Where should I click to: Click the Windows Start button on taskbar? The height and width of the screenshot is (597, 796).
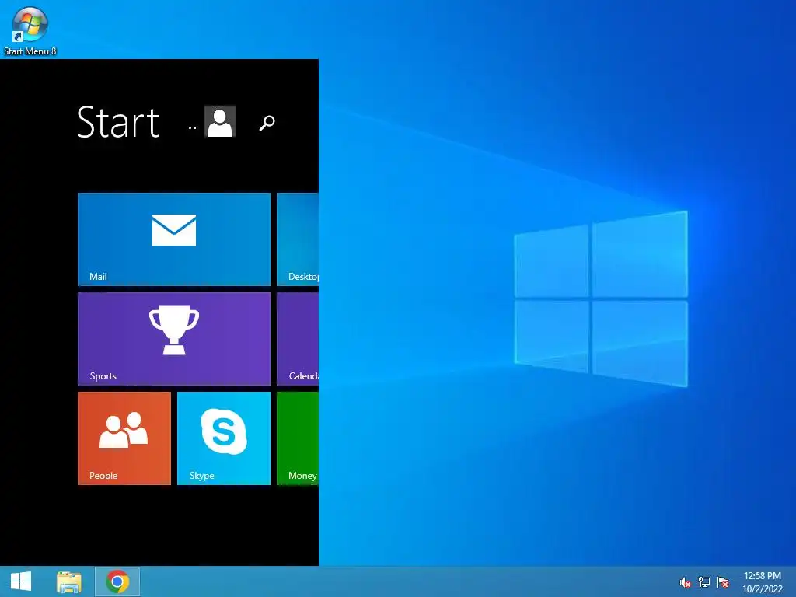[21, 581]
